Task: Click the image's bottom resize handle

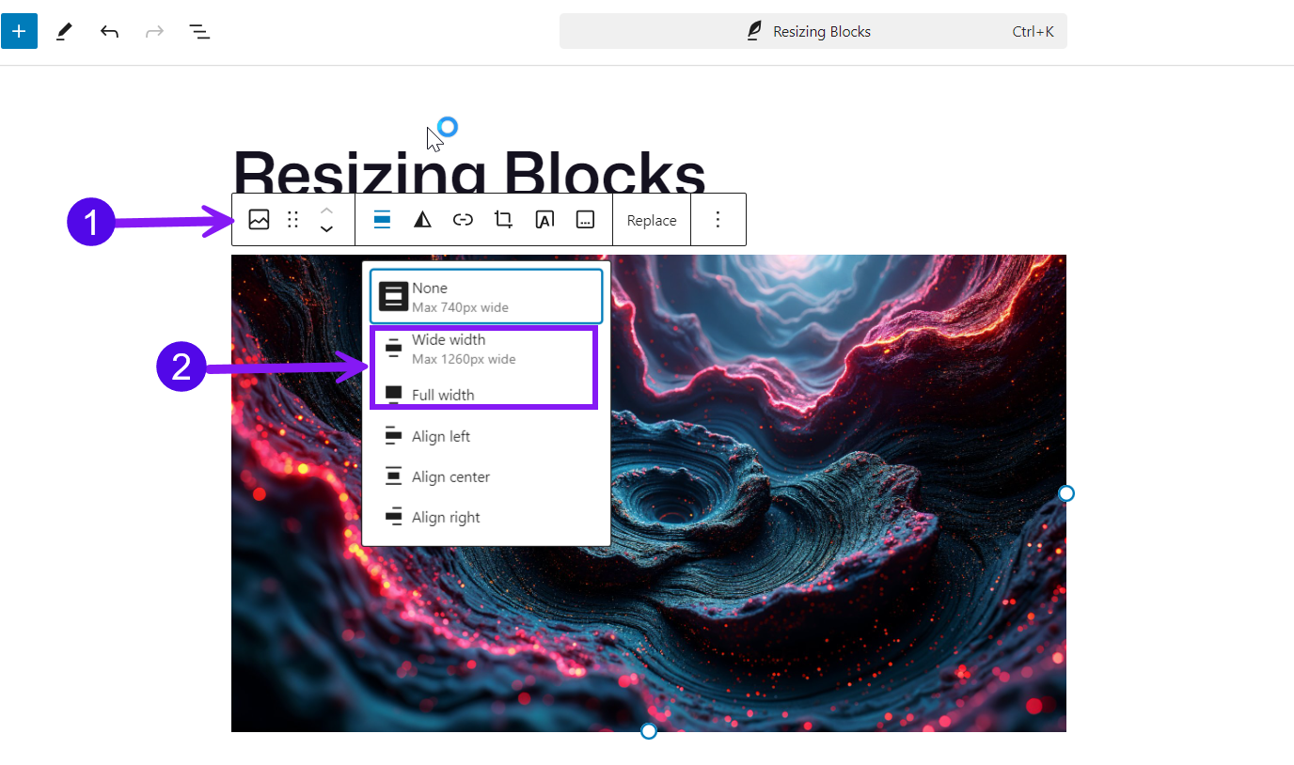Action: click(648, 730)
